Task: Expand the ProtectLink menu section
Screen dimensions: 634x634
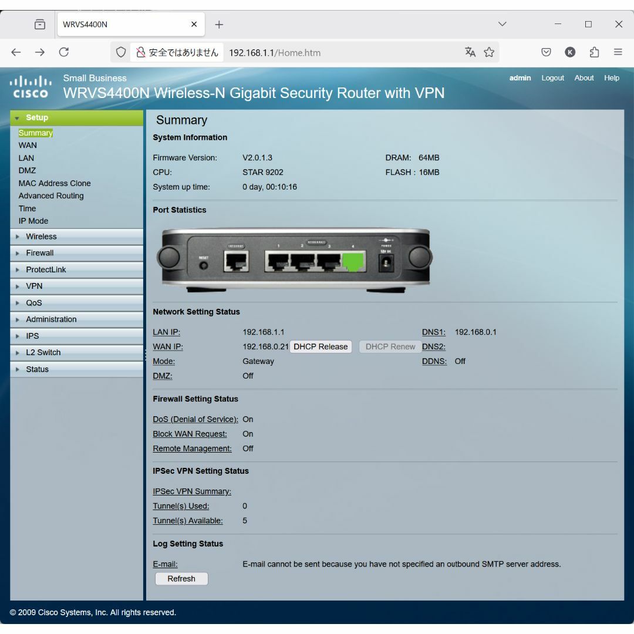Action: click(x=76, y=269)
